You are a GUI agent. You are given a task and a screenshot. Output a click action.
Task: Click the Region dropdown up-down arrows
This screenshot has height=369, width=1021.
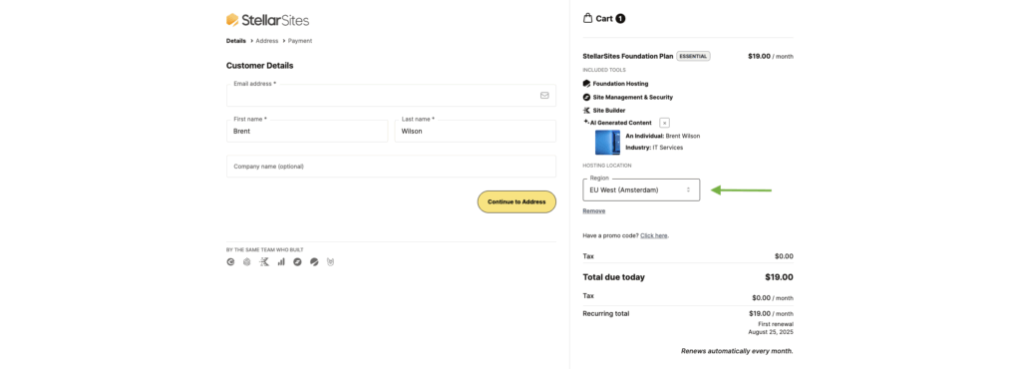[x=688, y=190]
